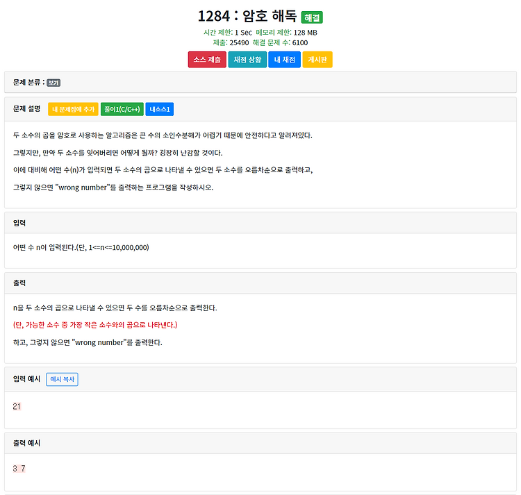The width and height of the screenshot is (521, 495).
Task: Click the 해결 문제 수: 6100 text
Action: pyautogui.click(x=280, y=43)
